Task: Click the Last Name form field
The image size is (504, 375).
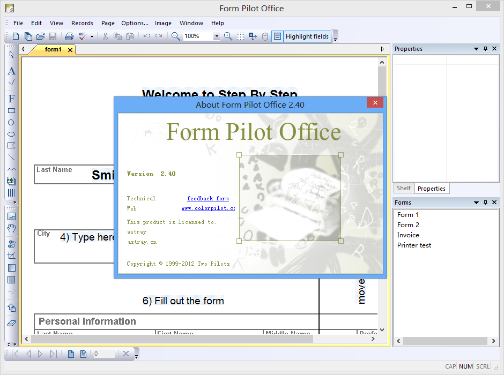Action: click(x=74, y=174)
